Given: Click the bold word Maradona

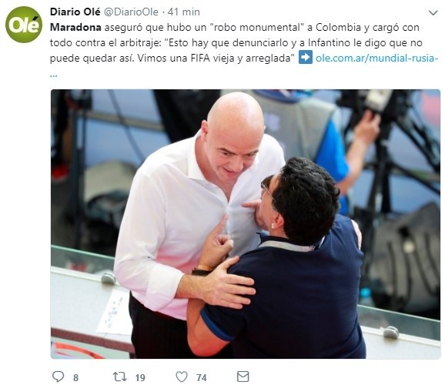Looking at the screenshot, I should click(x=75, y=27).
